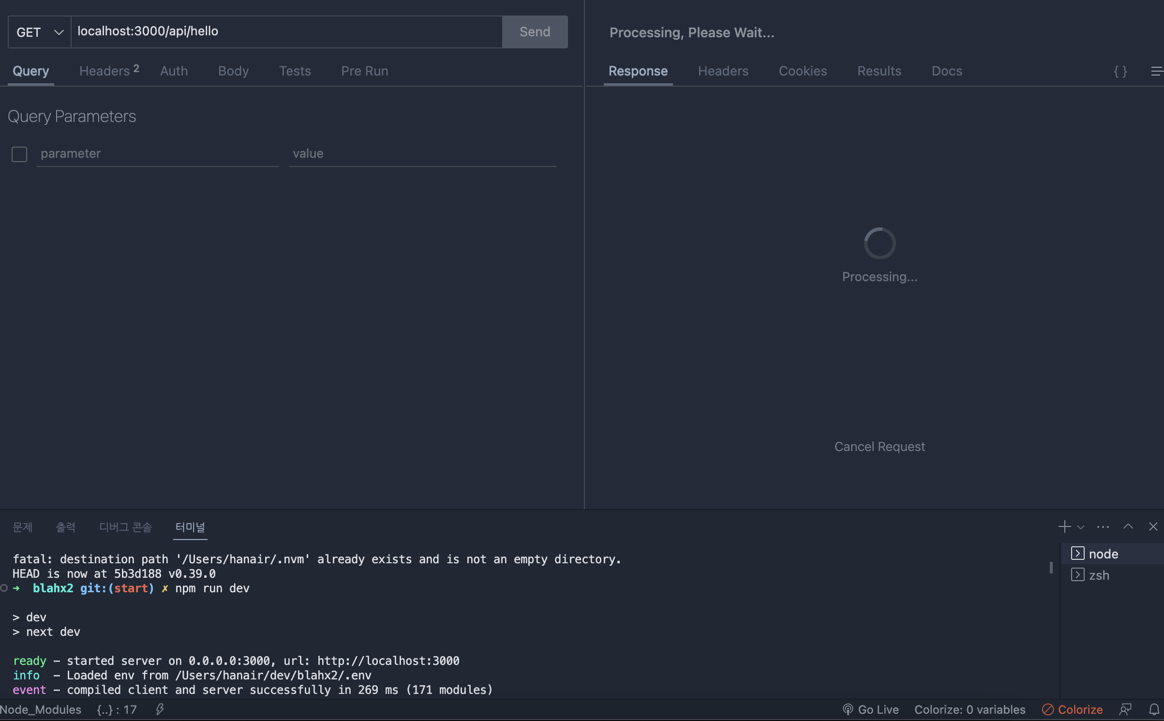
Task: Click the 'Processing, Please Wait...' status text
Action: pos(692,32)
